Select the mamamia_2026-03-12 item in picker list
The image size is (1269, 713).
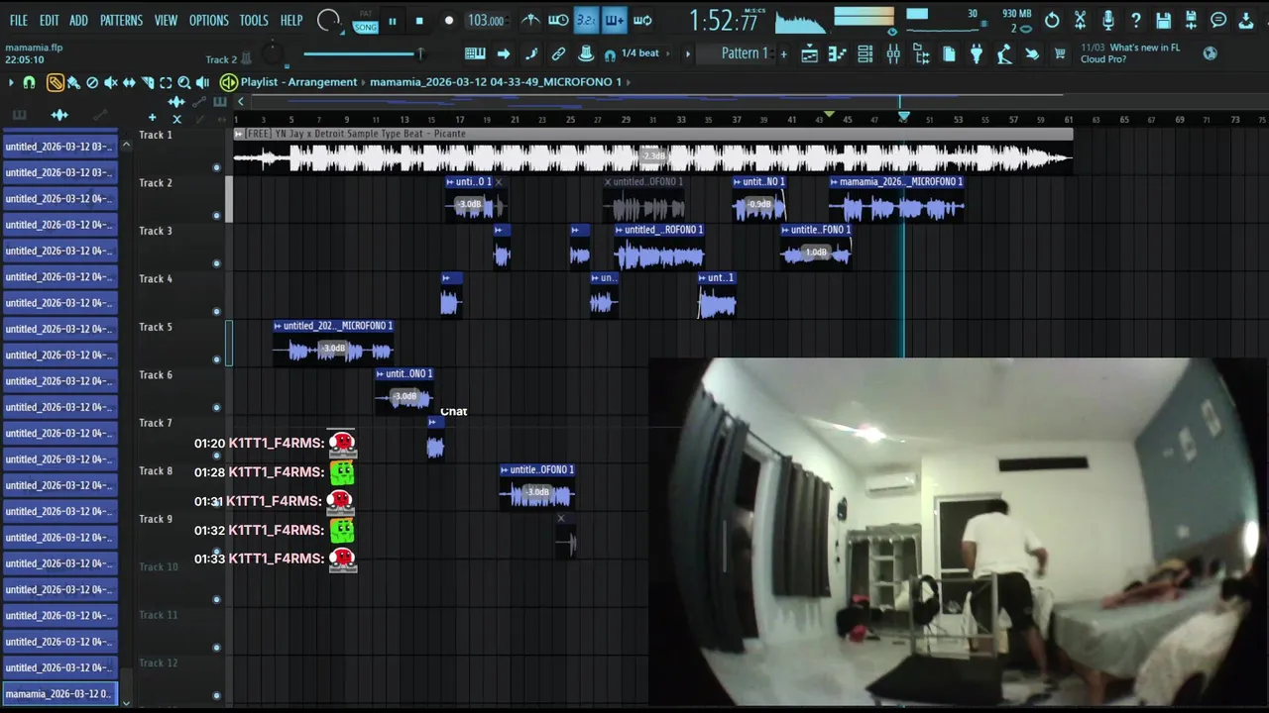point(59,694)
